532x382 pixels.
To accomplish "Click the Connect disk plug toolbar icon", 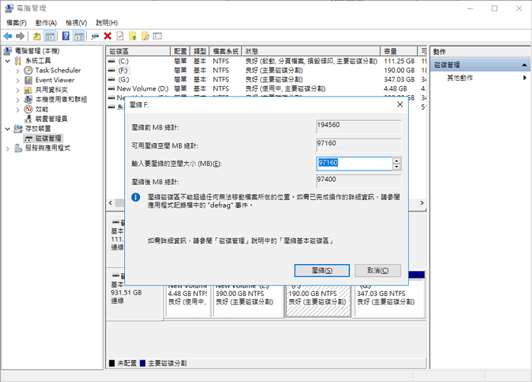I will point(94,36).
